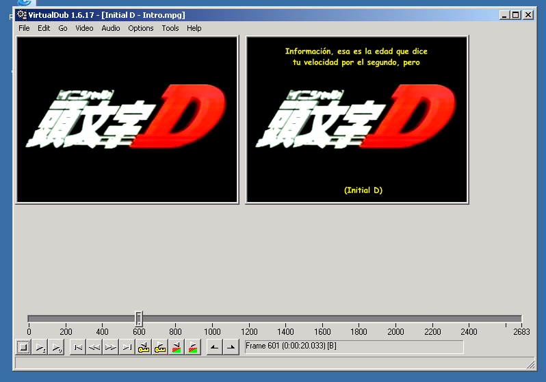This screenshot has height=382, width=546.
Task: Go to next key frame
Action: click(160, 347)
